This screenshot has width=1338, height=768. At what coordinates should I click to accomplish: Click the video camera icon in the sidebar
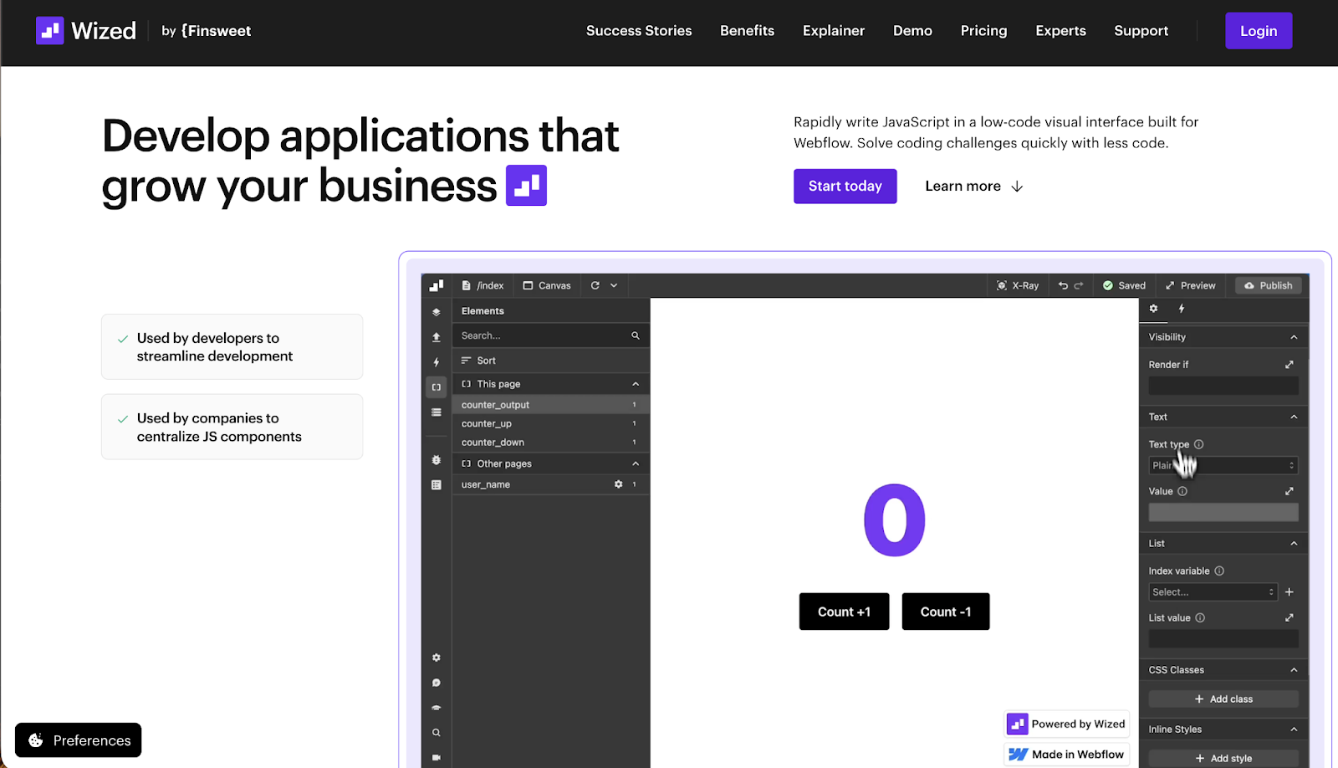pos(437,757)
